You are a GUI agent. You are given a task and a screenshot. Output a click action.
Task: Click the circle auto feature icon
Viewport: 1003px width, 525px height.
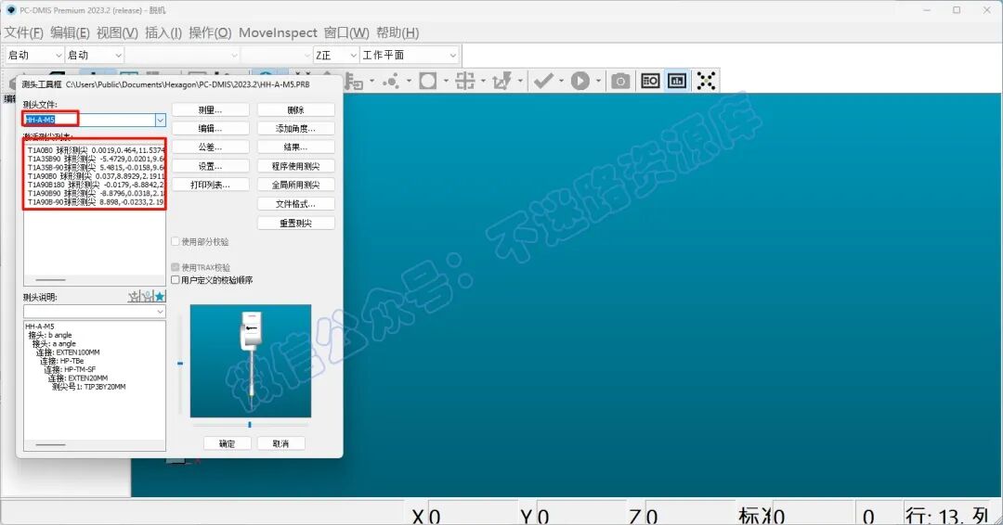[x=427, y=81]
